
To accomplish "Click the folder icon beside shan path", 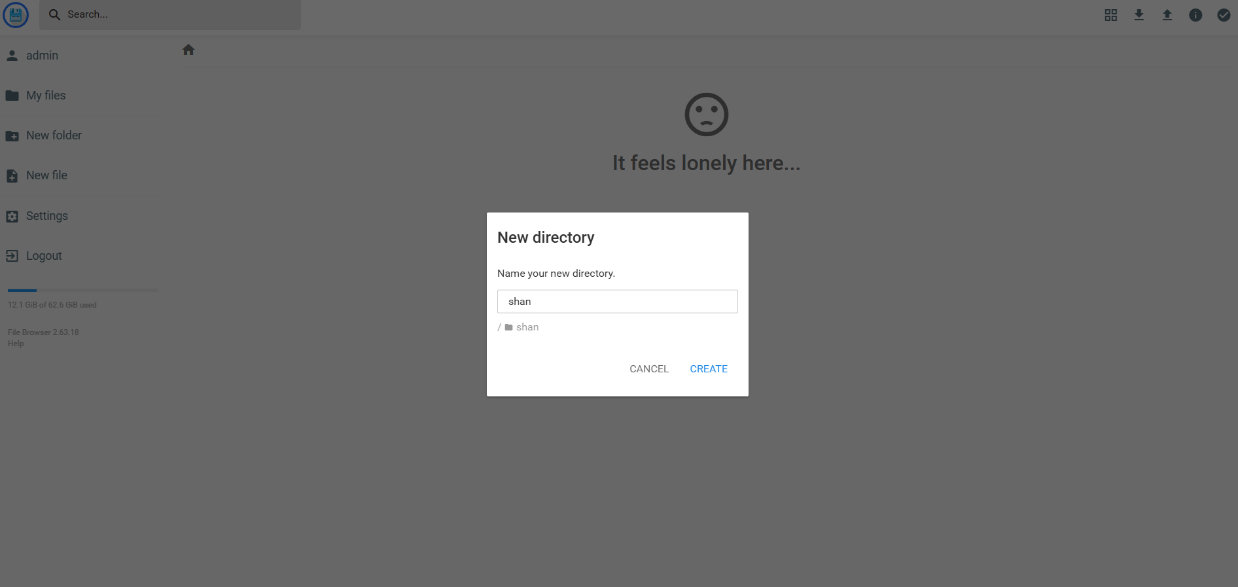I will click(508, 327).
